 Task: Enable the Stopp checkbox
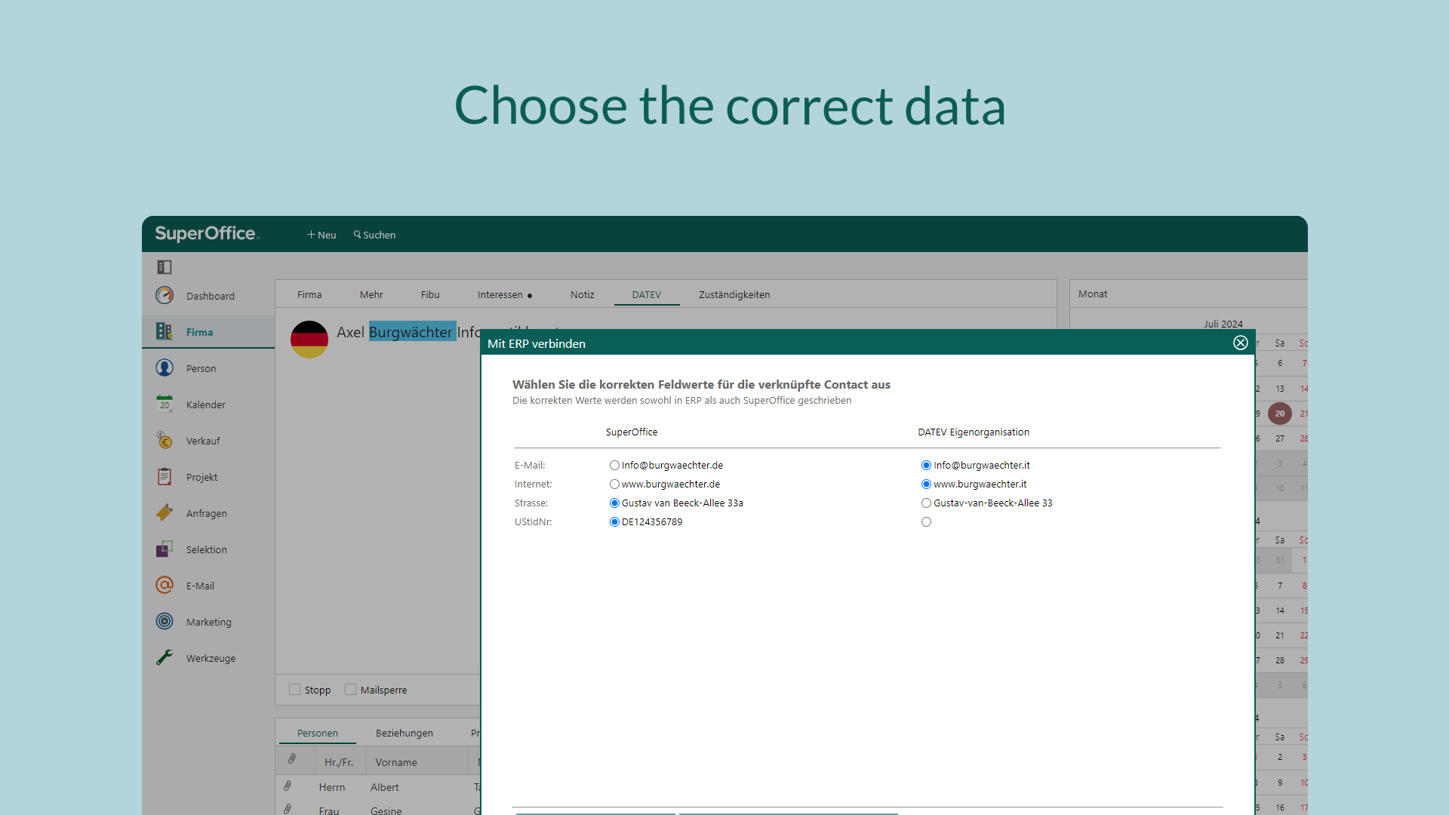[295, 690]
